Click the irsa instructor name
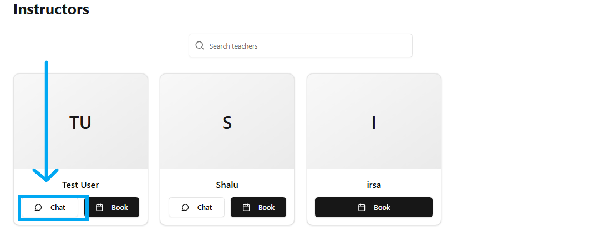Image resolution: width=599 pixels, height=247 pixels. pos(374,185)
